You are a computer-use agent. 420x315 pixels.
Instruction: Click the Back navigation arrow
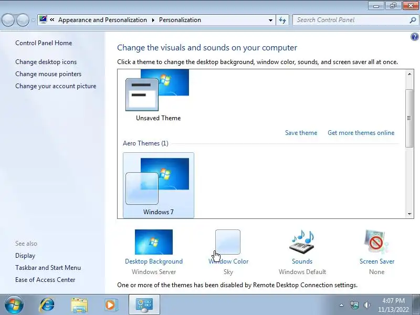click(x=8, y=20)
